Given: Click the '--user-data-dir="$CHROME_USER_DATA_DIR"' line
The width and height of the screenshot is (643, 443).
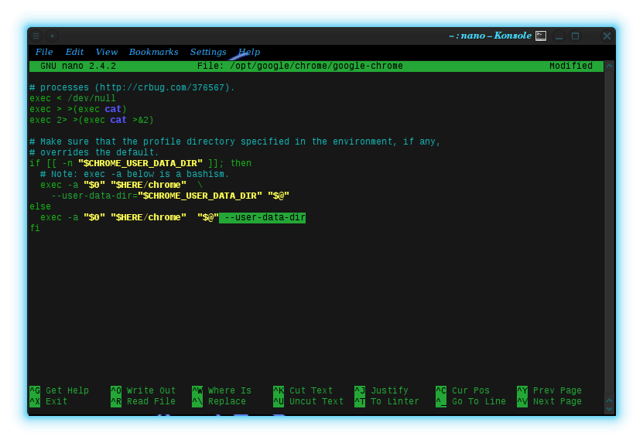Looking at the screenshot, I should [170, 196].
